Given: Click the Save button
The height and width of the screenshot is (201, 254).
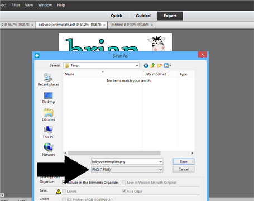Looking at the screenshot, I should (x=184, y=162).
